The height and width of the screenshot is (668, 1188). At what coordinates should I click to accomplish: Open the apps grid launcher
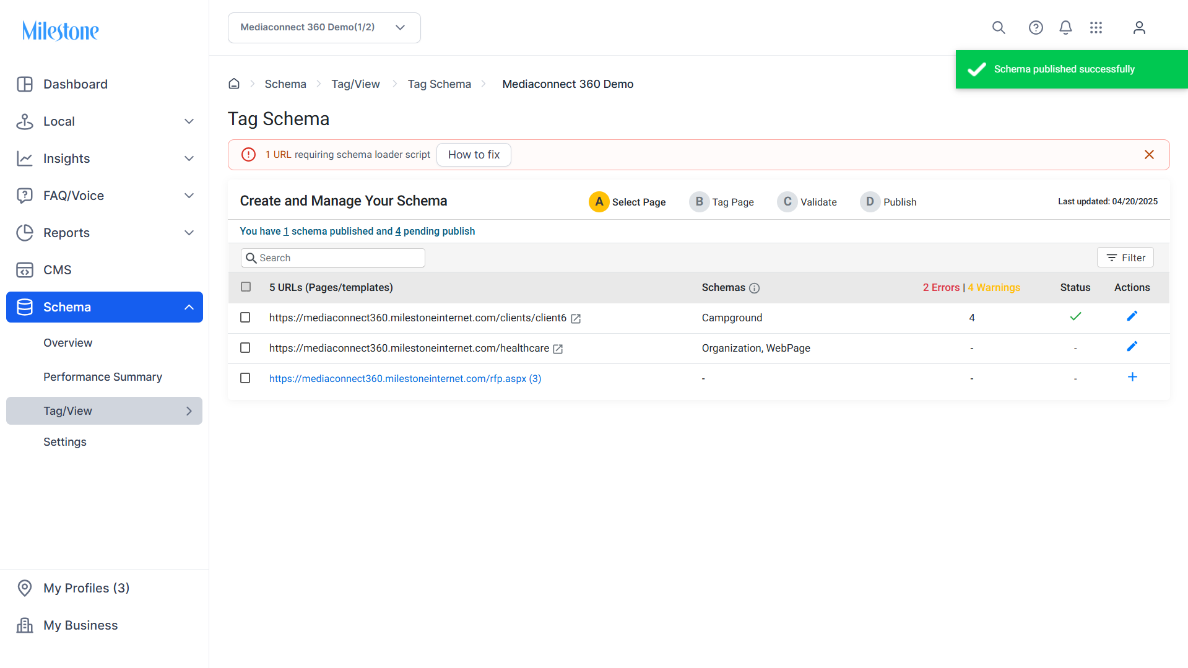click(1096, 27)
